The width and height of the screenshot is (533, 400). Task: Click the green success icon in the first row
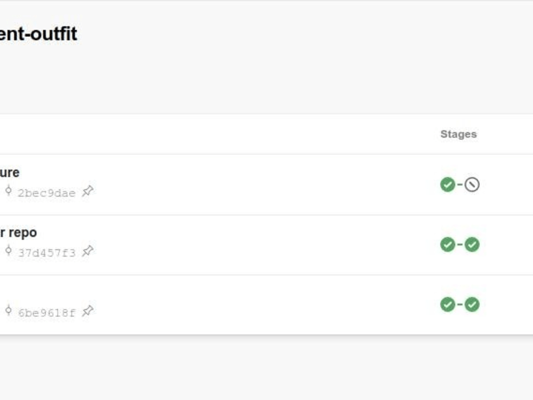point(447,184)
